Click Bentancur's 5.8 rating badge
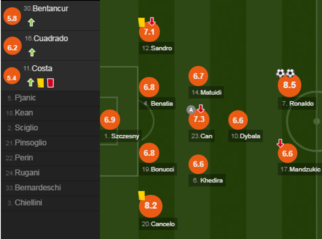Image resolution: width=322 pixels, height=239 pixels. pyautogui.click(x=11, y=18)
